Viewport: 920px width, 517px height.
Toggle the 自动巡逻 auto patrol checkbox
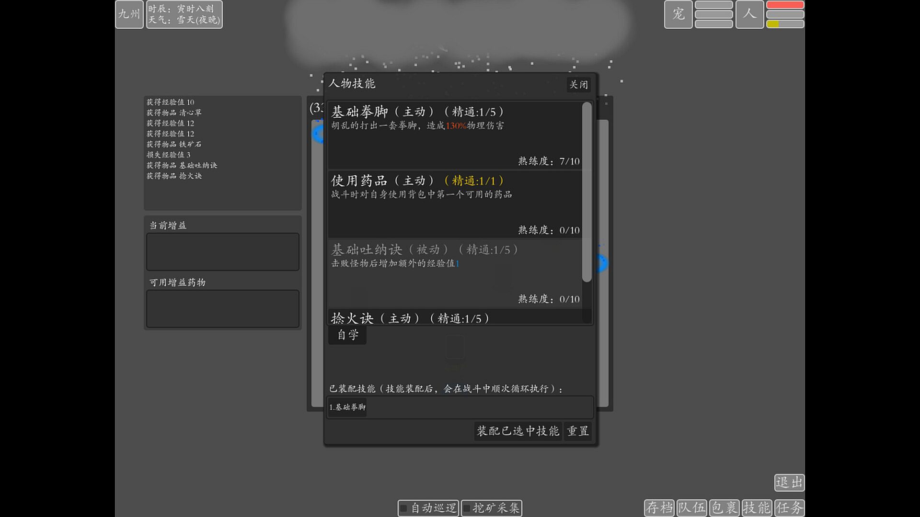tap(404, 508)
